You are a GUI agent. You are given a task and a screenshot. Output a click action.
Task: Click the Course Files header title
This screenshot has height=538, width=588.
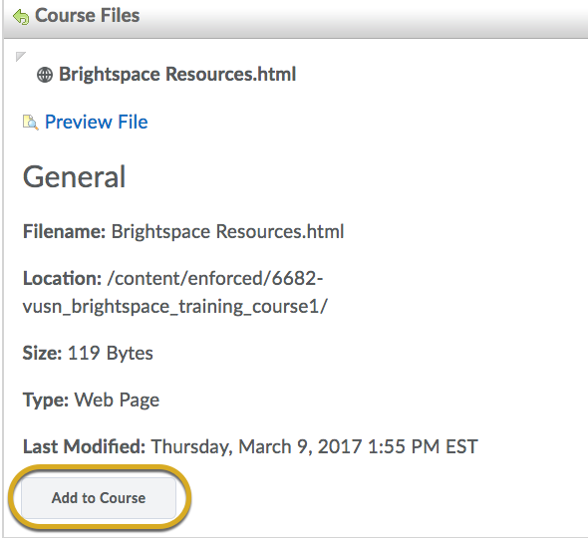coord(87,16)
